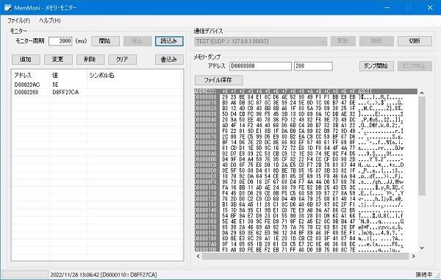
Task: Click the クリア clear button
Action: [x=122, y=60]
